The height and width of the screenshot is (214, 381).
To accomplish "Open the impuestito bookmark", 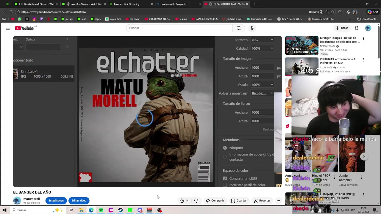I will point(113,19).
